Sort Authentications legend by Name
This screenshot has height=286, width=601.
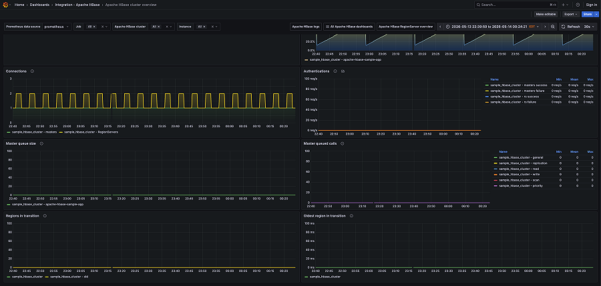coord(494,79)
